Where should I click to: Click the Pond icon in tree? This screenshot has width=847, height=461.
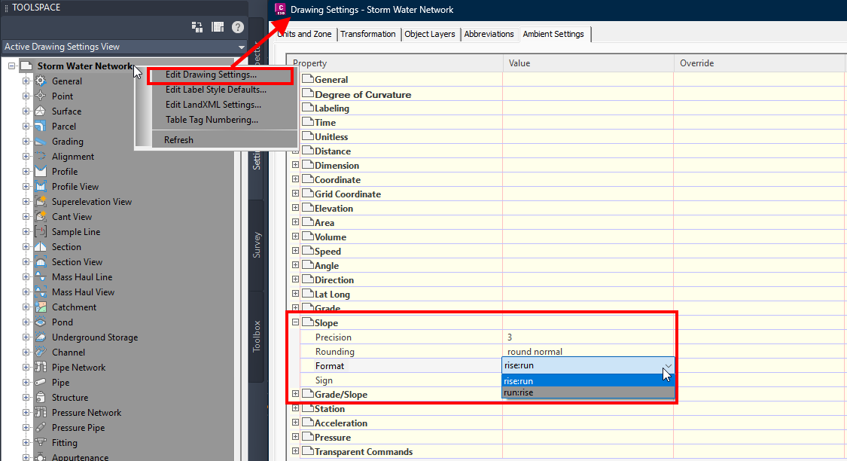click(41, 322)
